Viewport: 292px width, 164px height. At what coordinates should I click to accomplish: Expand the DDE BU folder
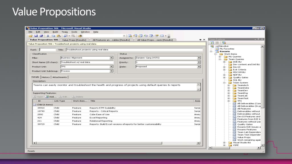pos(224,62)
